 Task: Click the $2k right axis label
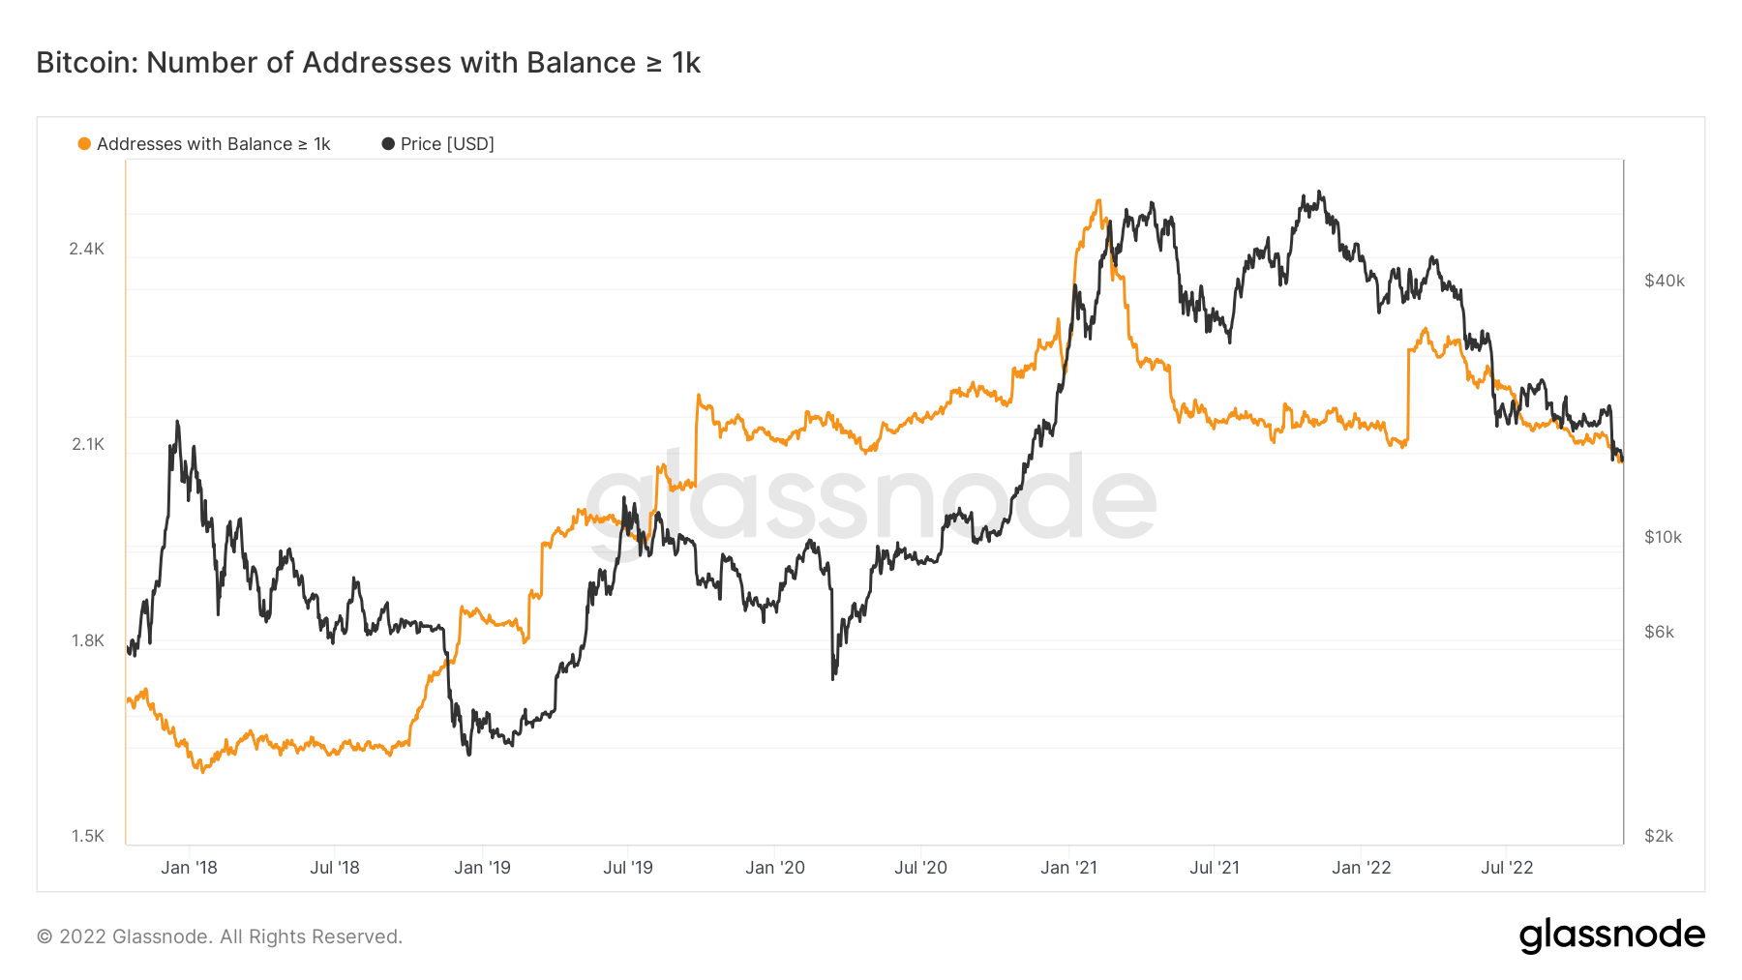[1658, 836]
